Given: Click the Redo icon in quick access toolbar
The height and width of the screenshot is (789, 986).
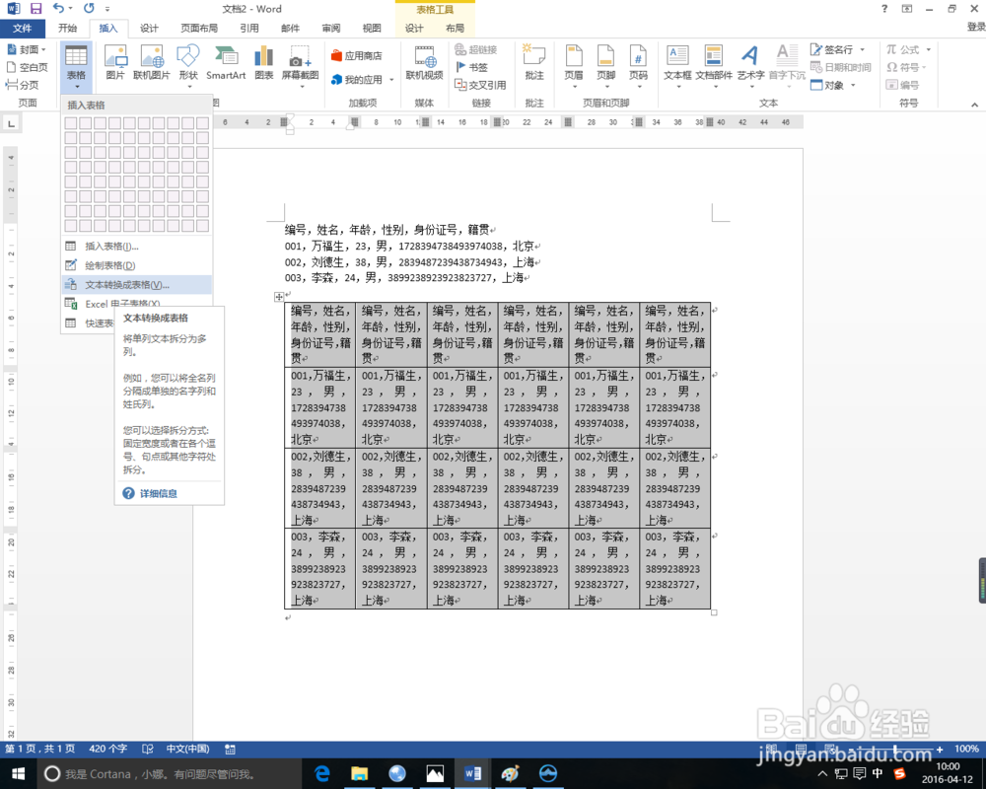Looking at the screenshot, I should [x=89, y=8].
